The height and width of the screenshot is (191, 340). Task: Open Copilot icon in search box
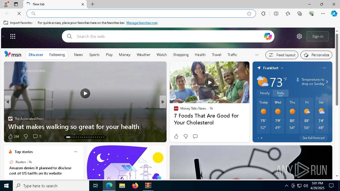(268, 36)
